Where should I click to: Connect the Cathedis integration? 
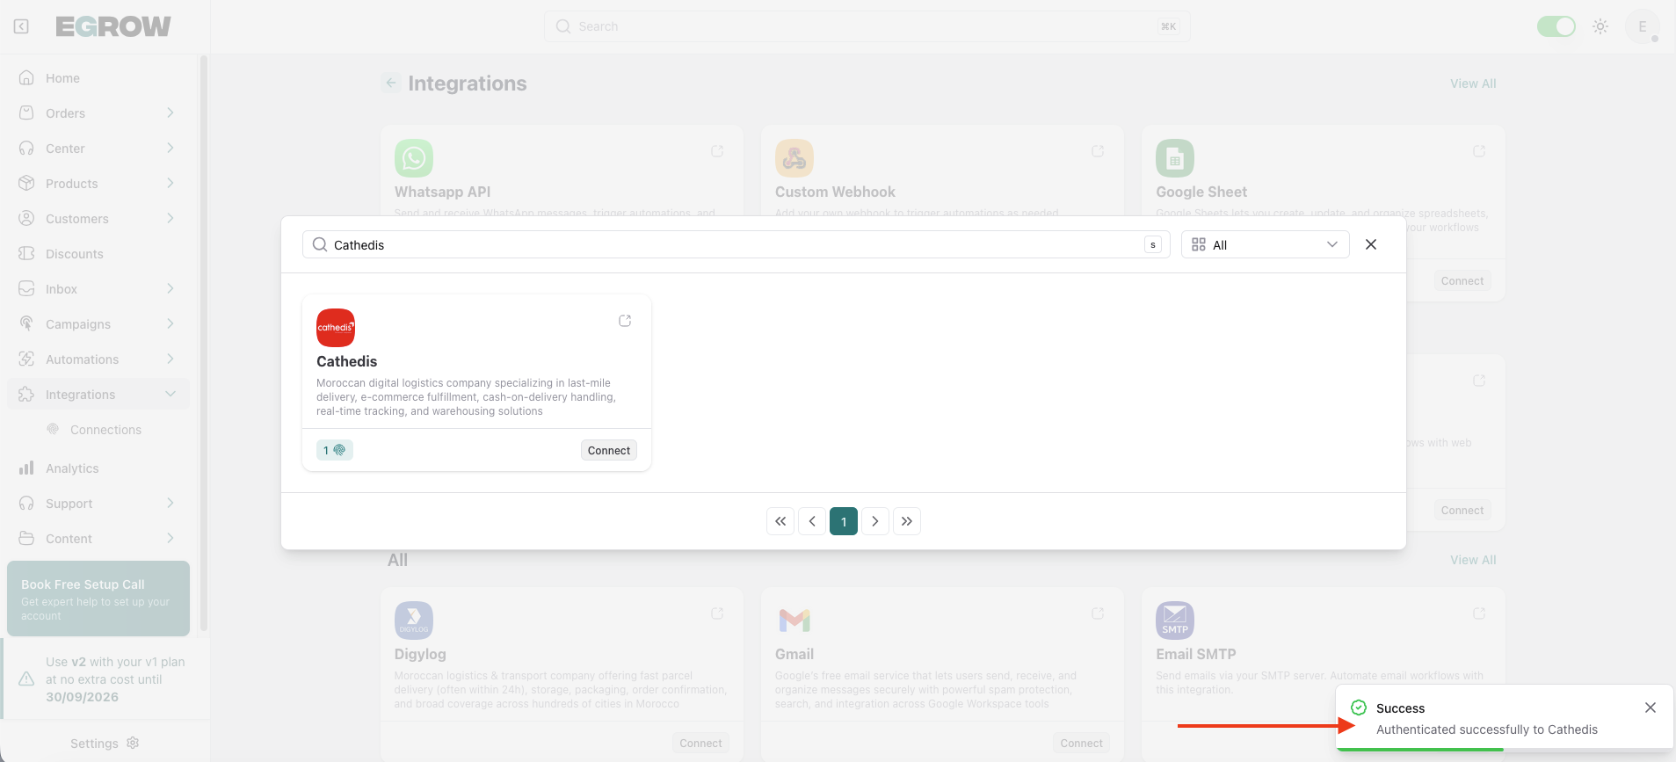pos(609,450)
